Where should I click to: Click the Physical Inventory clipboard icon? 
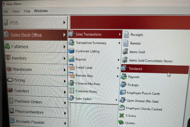pos(12,110)
